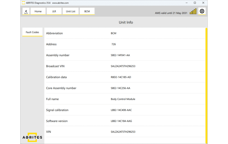228x144 pixels.
Task: Return to the Unit List
Action: (70, 11)
